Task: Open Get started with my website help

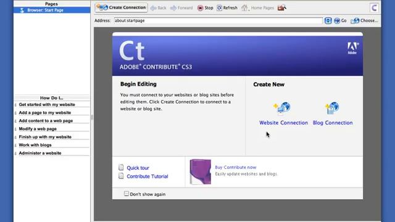Action: [47, 104]
